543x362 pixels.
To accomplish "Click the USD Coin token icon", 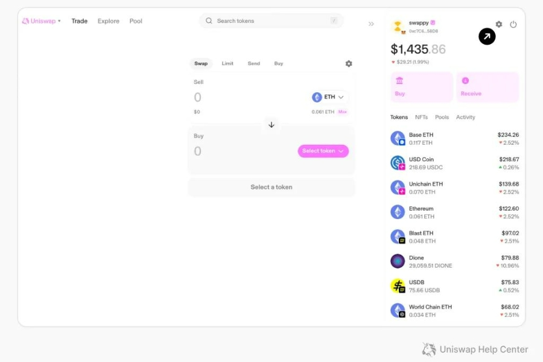I will coord(398,163).
